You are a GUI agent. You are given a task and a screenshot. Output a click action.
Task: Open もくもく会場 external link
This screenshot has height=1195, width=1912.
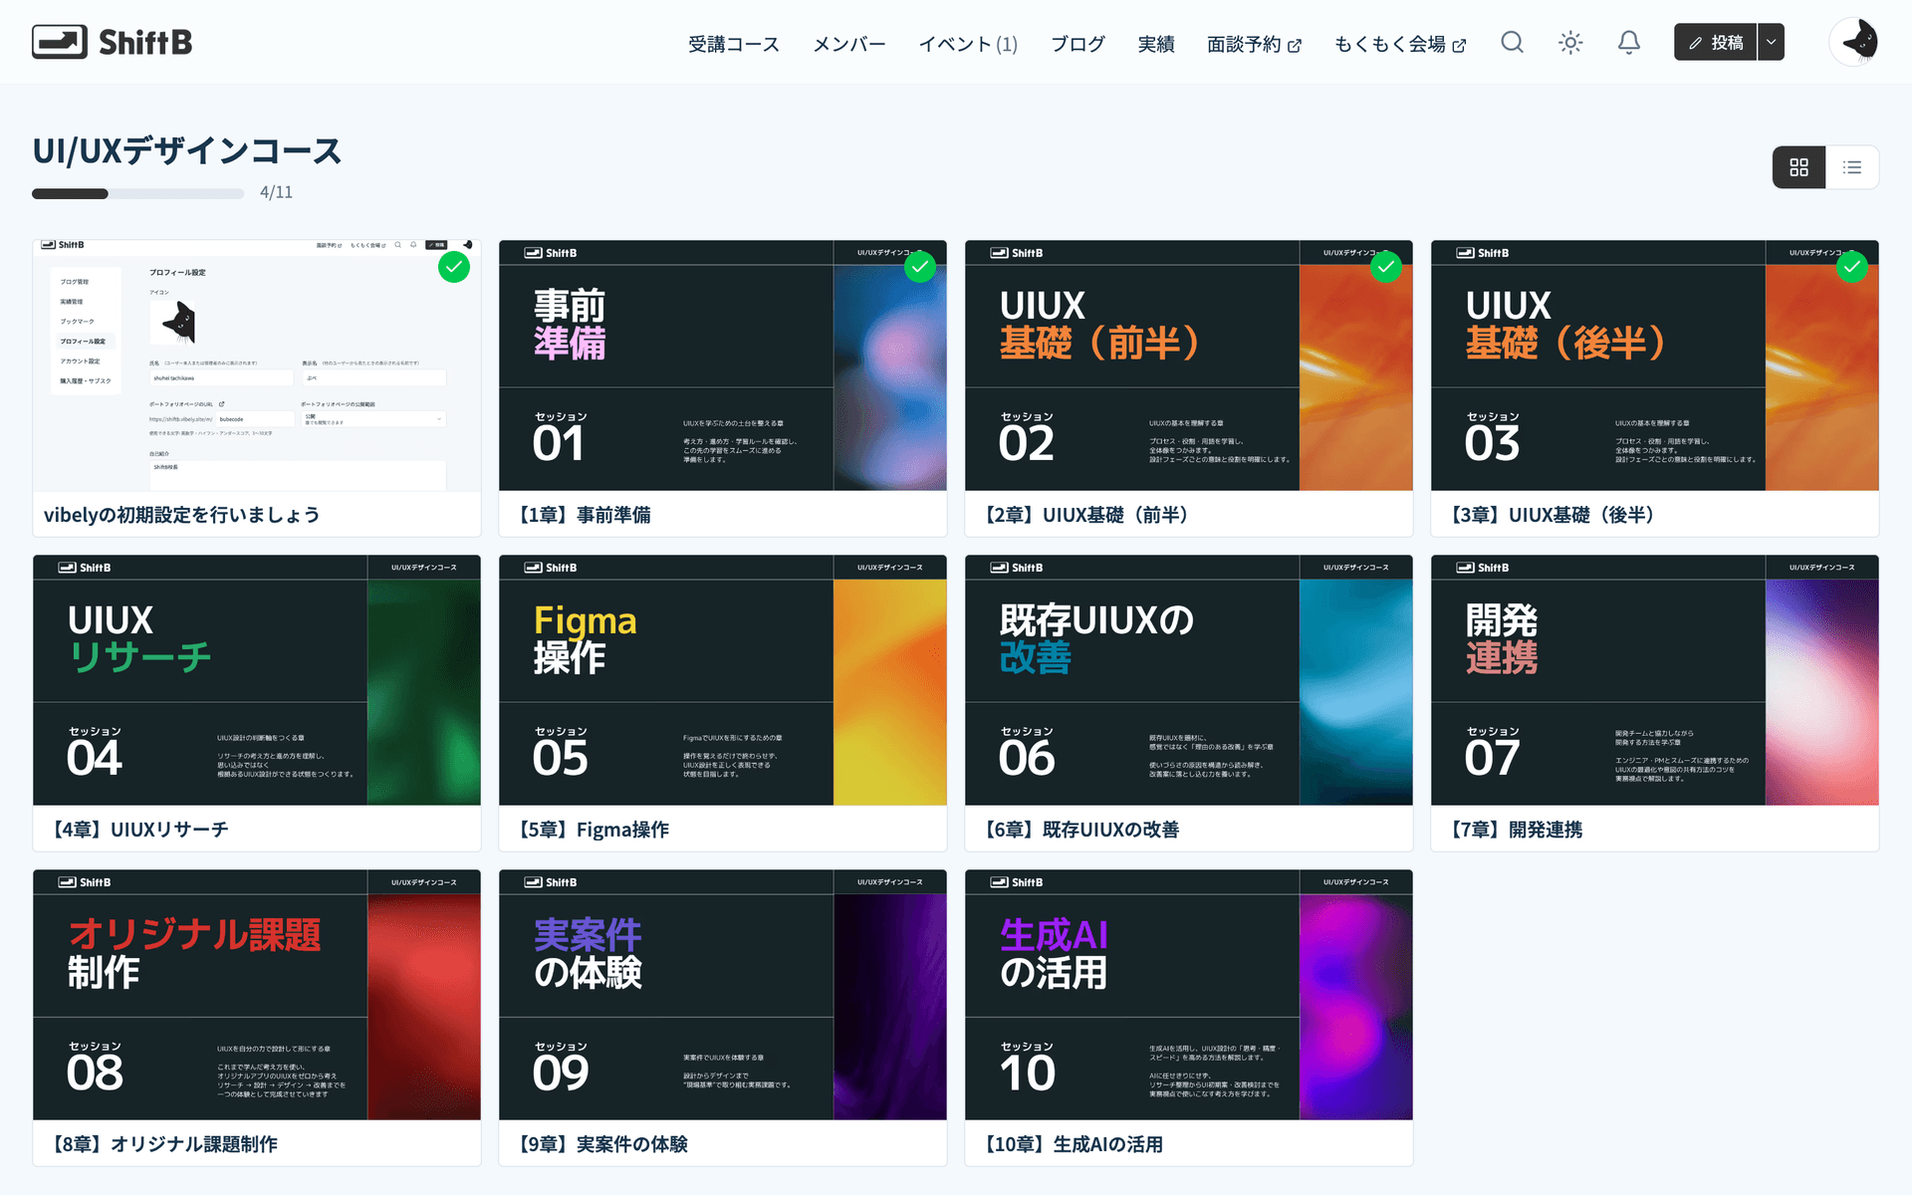(1400, 44)
